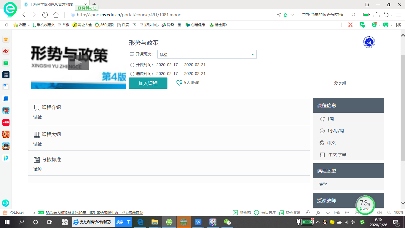Reload the page with the refresh icon
Image resolution: width=405 pixels, height=228 pixels.
pos(45,15)
